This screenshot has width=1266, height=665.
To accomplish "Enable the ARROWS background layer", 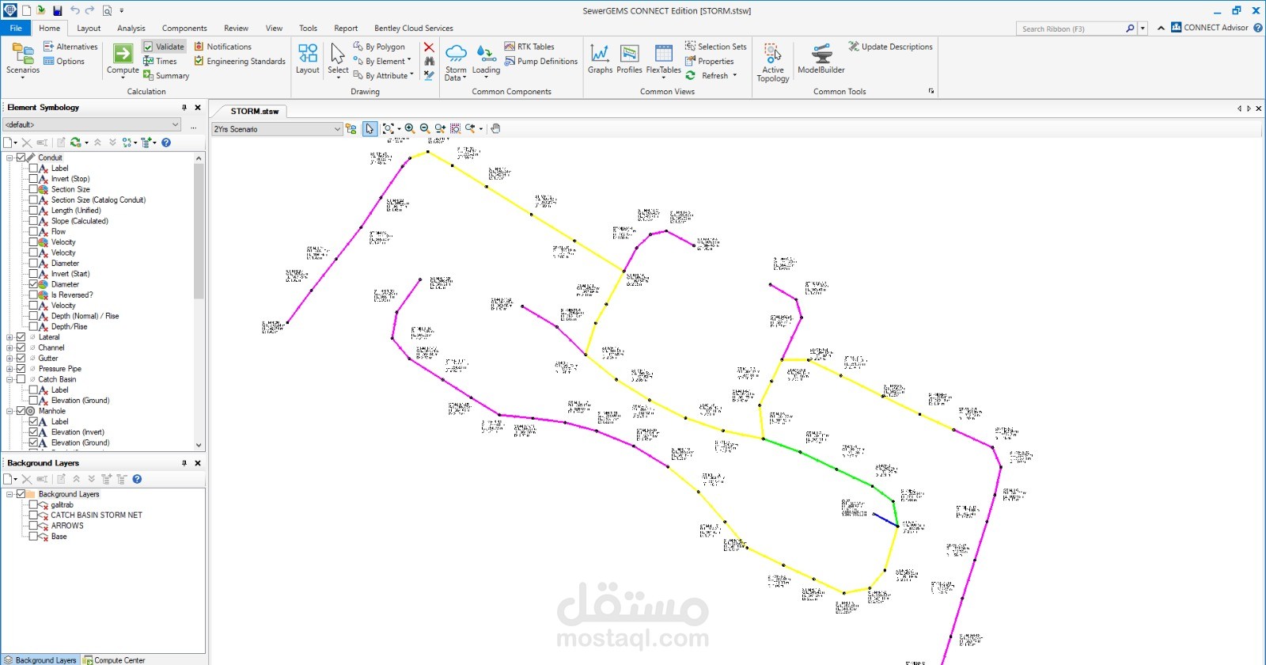I will (33, 526).
